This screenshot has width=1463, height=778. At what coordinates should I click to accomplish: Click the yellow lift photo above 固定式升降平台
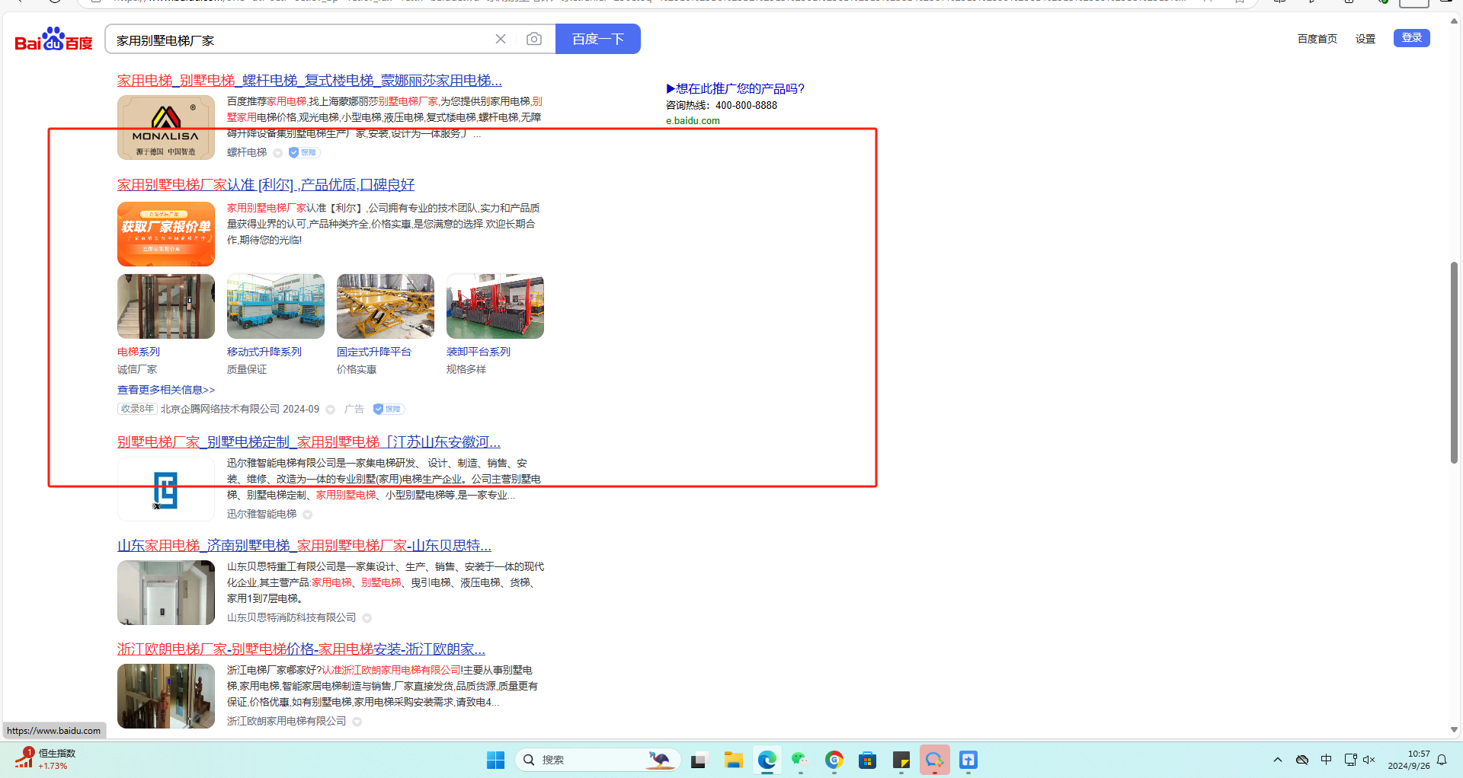[x=386, y=306]
